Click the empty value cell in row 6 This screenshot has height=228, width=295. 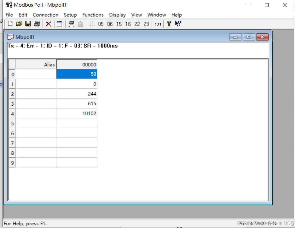[77, 133]
